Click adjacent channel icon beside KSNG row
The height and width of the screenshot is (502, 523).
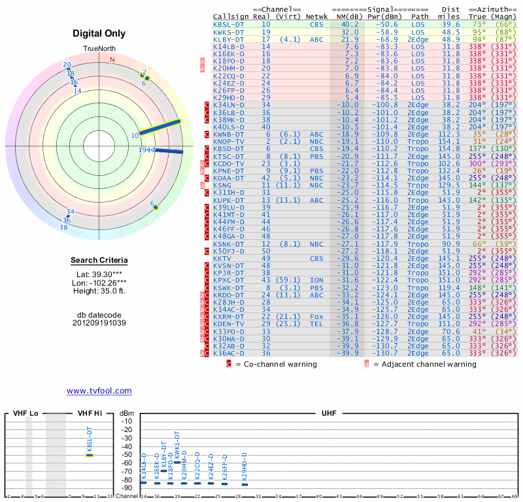(x=202, y=186)
